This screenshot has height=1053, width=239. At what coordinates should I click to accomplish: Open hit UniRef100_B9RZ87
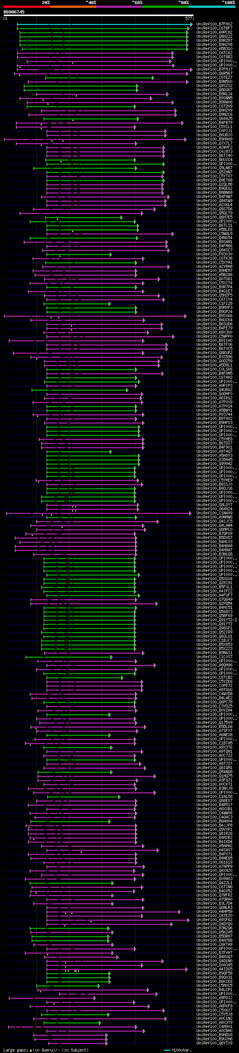pos(214,40)
